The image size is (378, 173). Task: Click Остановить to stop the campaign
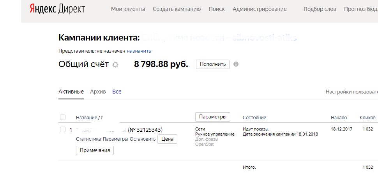[143, 139]
